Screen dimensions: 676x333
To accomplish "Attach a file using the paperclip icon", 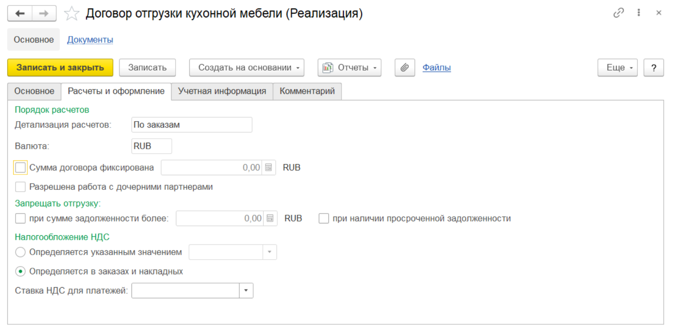I will 405,68.
